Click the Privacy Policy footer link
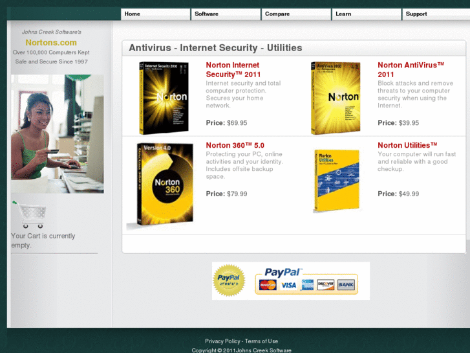Image resolution: width=470 pixels, height=353 pixels. [222, 341]
